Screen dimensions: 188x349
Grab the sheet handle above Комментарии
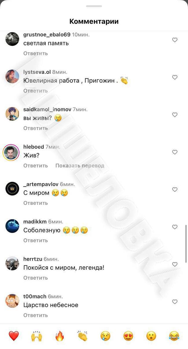[94, 6]
